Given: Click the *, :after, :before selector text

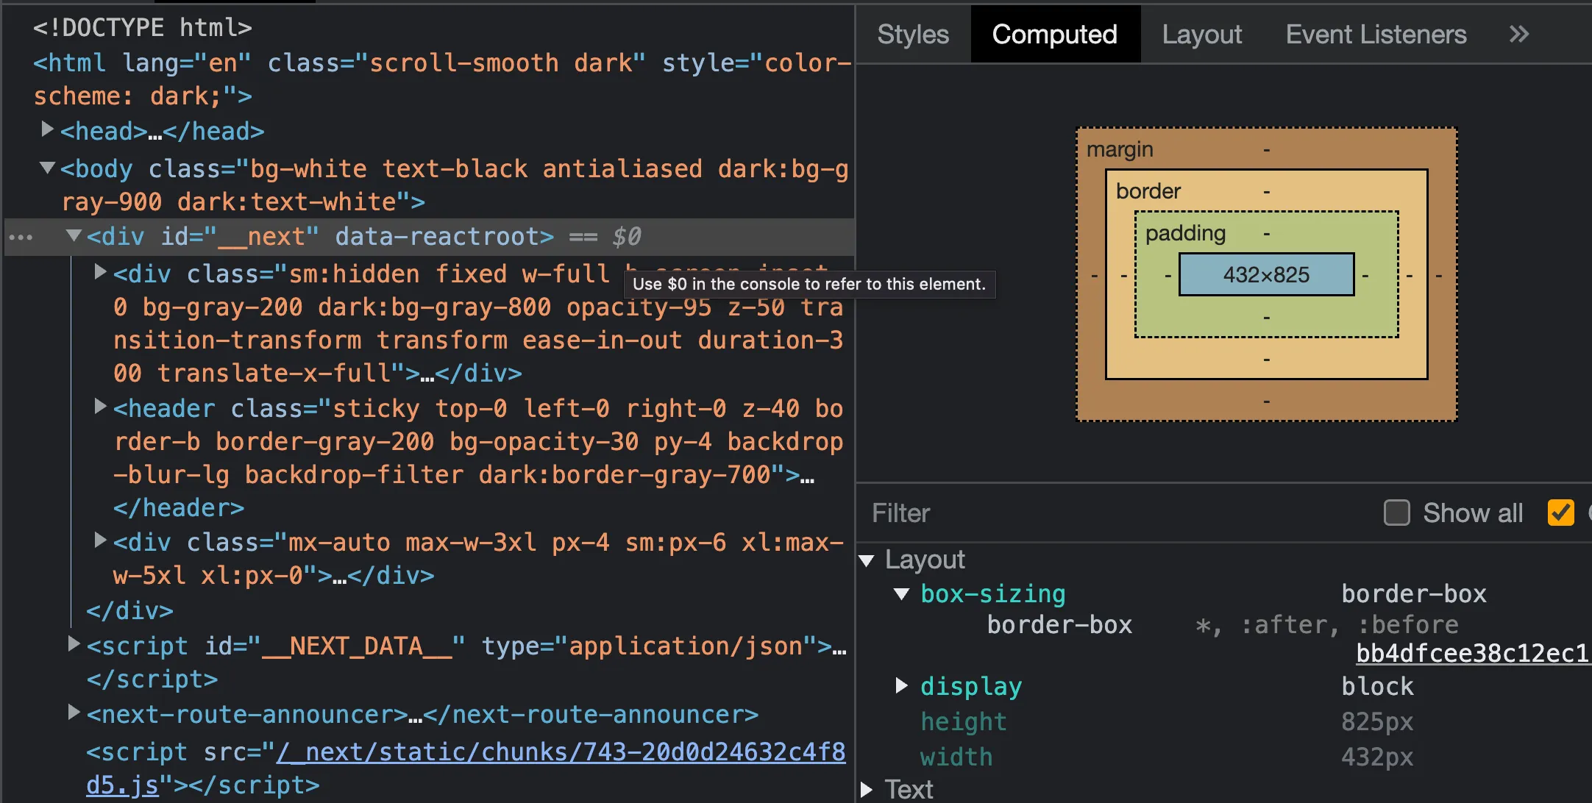Looking at the screenshot, I should (x=1326, y=624).
